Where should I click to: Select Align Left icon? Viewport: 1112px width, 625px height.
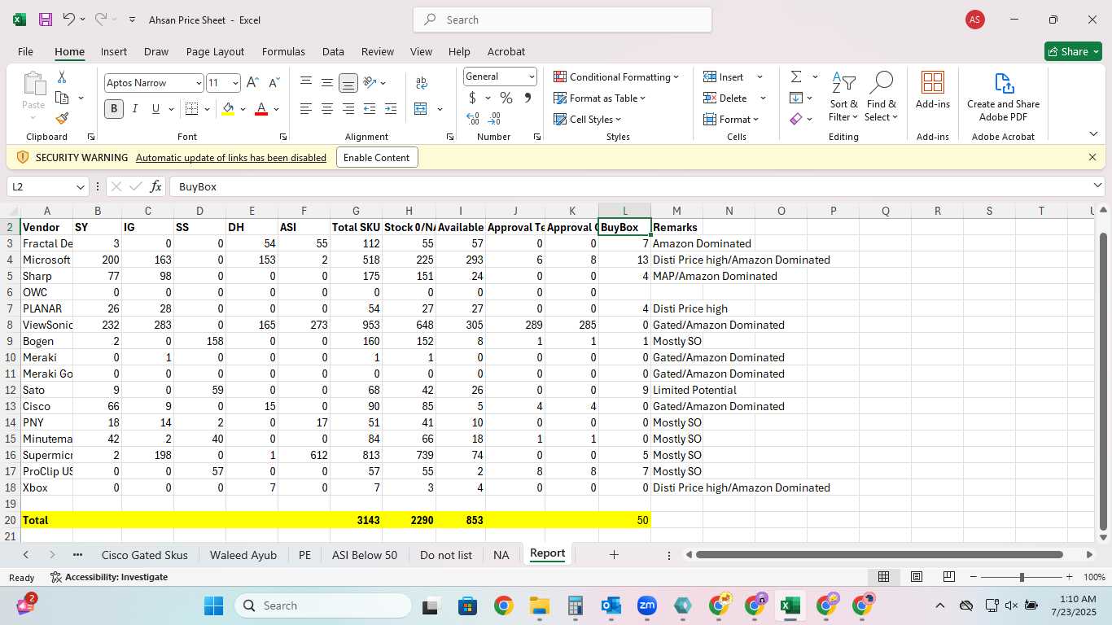click(306, 109)
